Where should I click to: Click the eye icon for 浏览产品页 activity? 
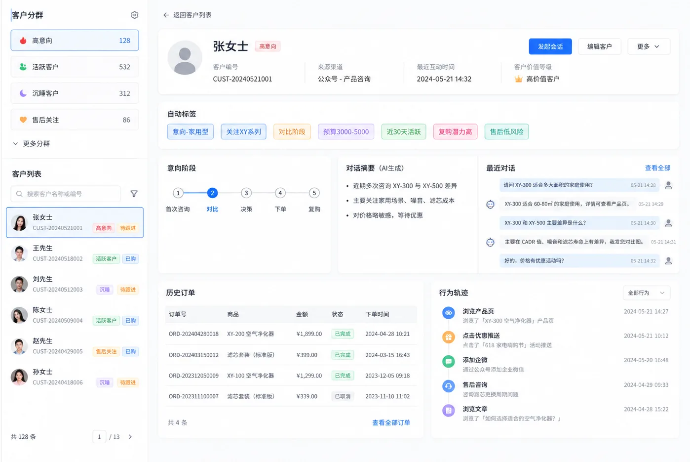tap(448, 313)
